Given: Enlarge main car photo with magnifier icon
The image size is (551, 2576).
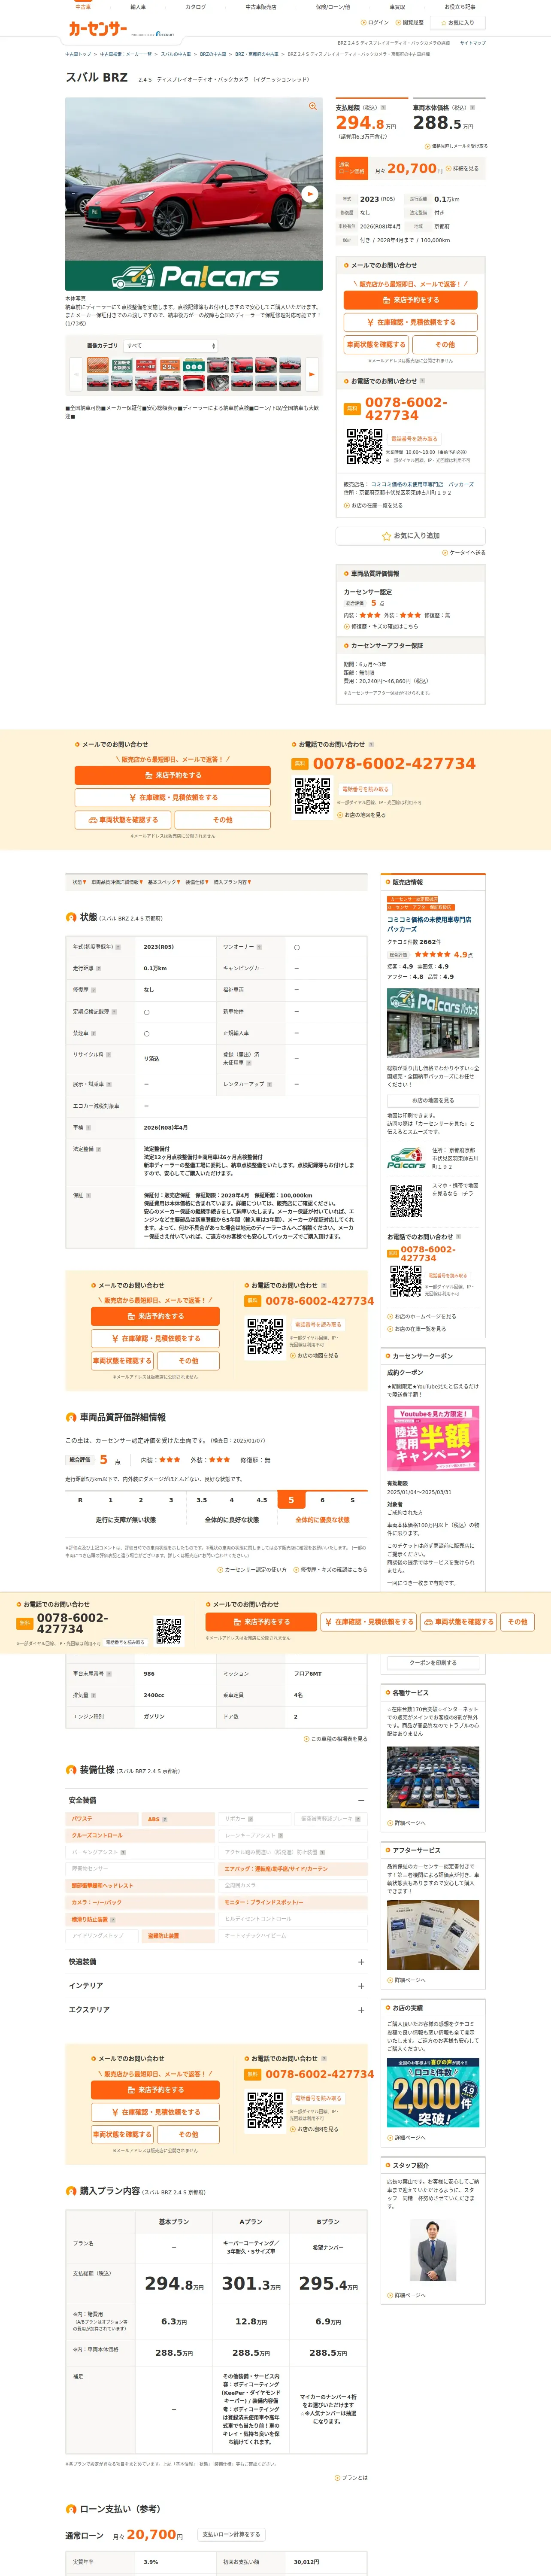Looking at the screenshot, I should [x=312, y=106].
